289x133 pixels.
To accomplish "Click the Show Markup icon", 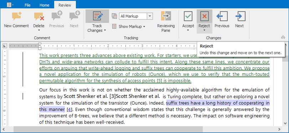I will click(x=114, y=26).
